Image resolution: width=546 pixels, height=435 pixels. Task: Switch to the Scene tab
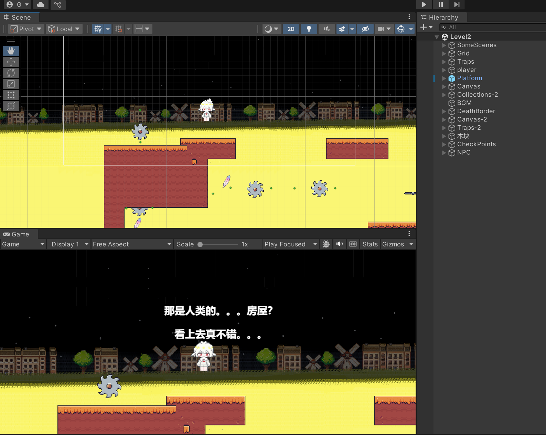pyautogui.click(x=20, y=17)
